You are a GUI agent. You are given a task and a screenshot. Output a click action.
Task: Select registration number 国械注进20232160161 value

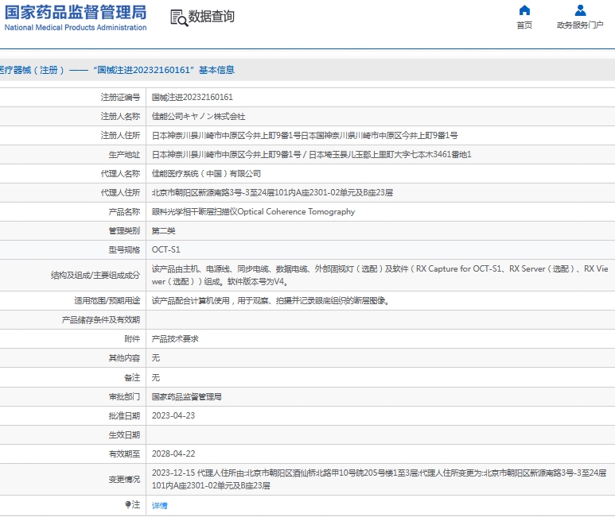click(x=193, y=97)
